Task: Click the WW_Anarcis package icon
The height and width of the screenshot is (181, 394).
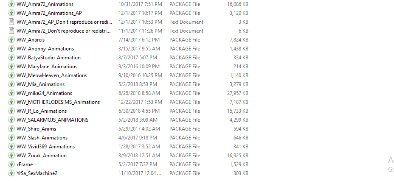Action: [x=11, y=40]
